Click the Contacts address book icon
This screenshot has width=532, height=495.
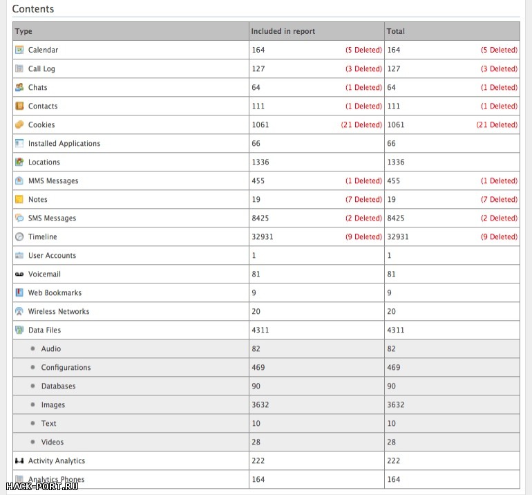[19, 106]
